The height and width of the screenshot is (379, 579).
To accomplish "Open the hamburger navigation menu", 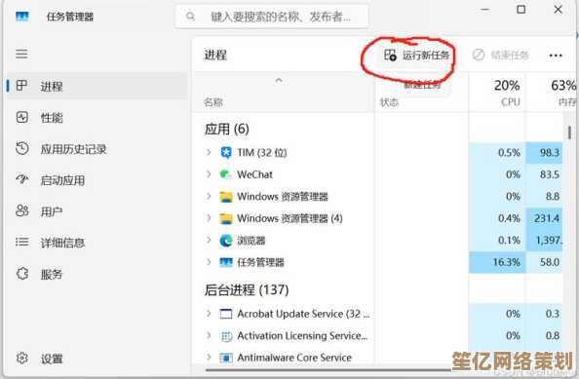I will (21, 54).
